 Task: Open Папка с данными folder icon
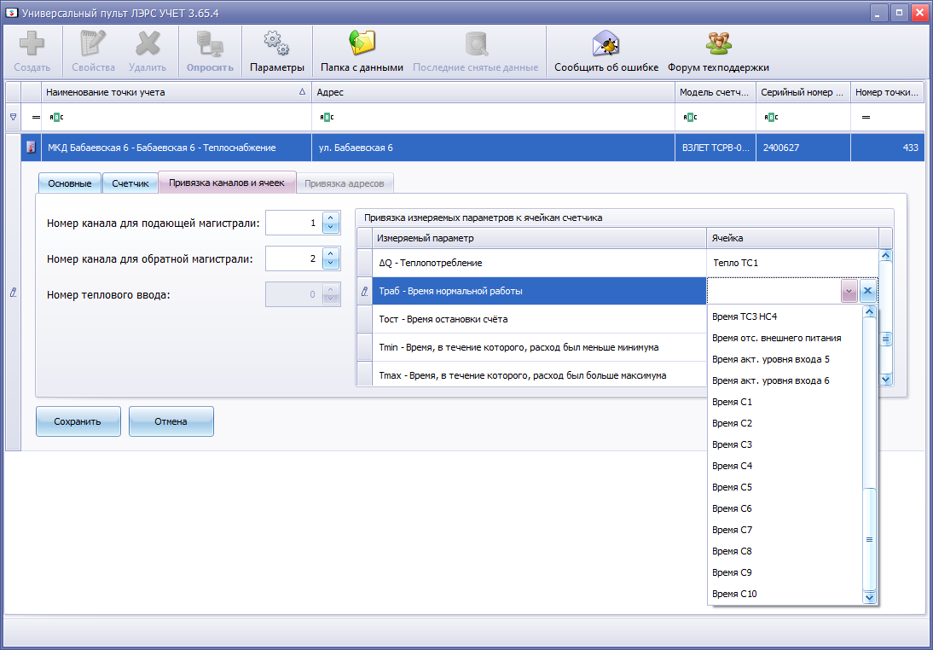[362, 44]
